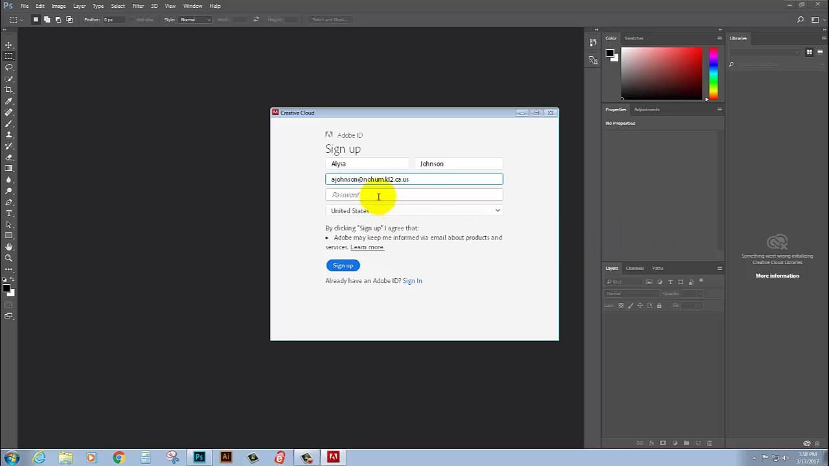The width and height of the screenshot is (829, 466).
Task: Open the History panel icon
Action: click(x=593, y=42)
